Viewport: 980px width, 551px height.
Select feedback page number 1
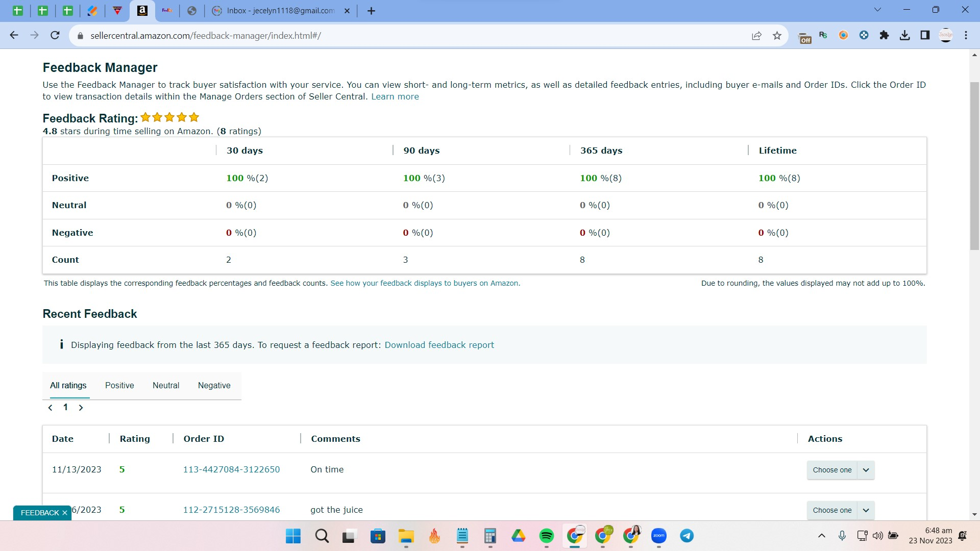tap(65, 407)
